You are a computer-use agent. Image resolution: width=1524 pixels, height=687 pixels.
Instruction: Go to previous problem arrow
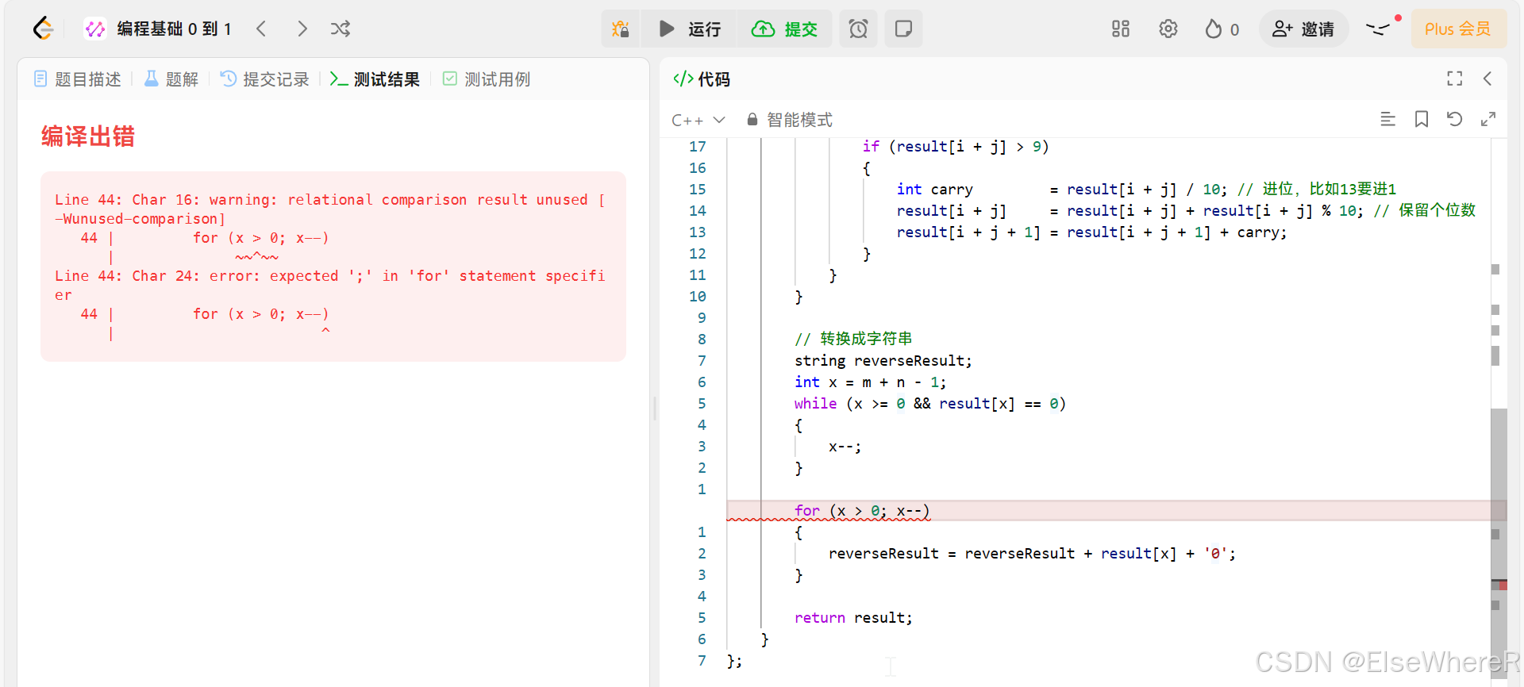(x=261, y=29)
